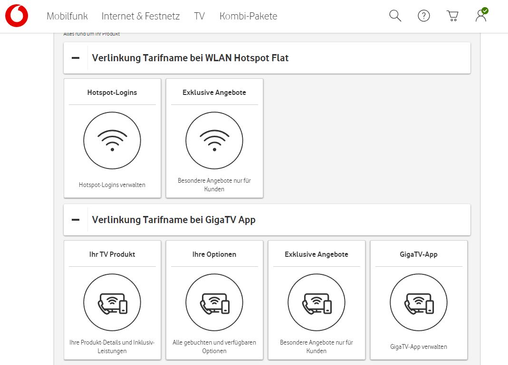Image resolution: width=508 pixels, height=365 pixels.
Task: Expand the Verlinkung Tarifname heading row
Action: click(190, 58)
